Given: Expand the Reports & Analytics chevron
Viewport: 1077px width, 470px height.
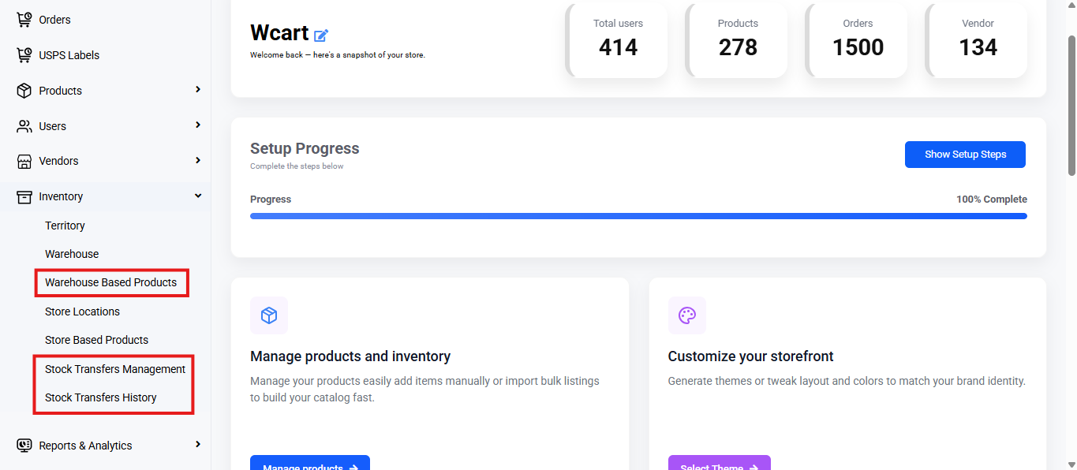Looking at the screenshot, I should point(198,445).
